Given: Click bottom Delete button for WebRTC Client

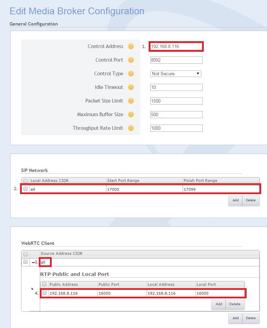Looking at the screenshot, I should point(251,318).
